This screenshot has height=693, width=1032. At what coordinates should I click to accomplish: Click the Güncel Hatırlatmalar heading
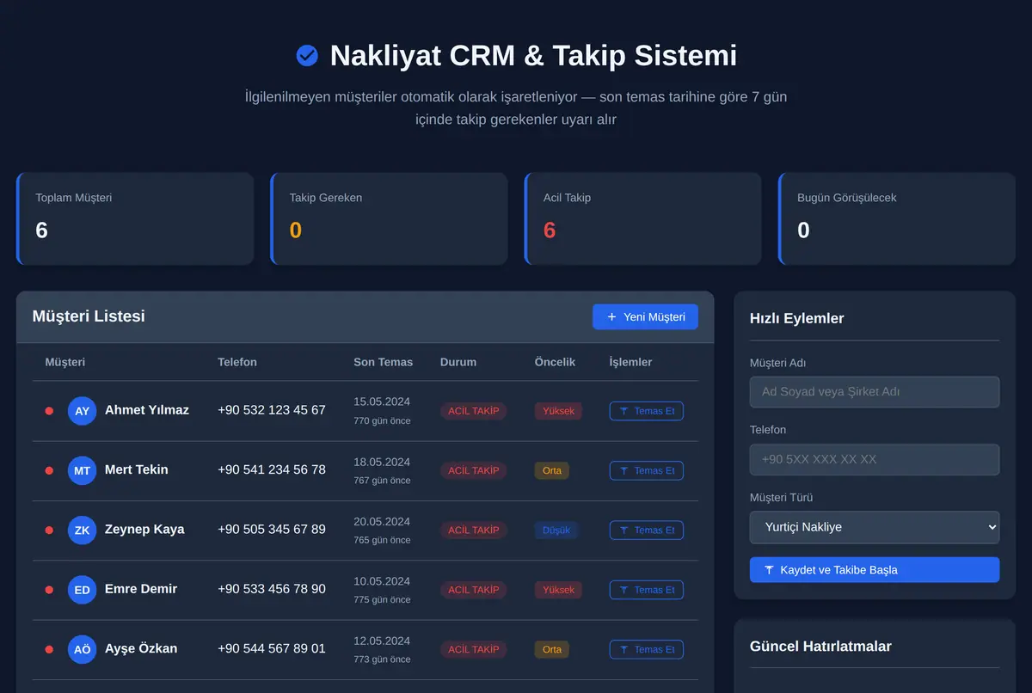(x=820, y=647)
